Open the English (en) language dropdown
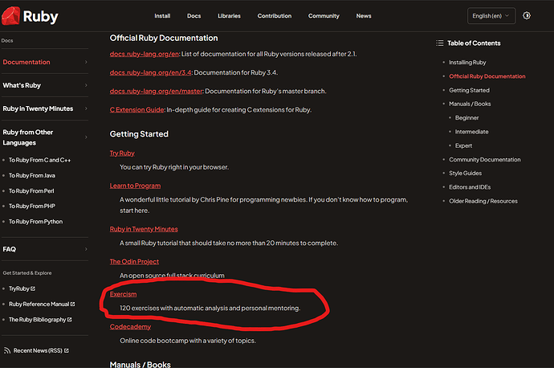Image resolution: width=554 pixels, height=368 pixels. click(491, 16)
